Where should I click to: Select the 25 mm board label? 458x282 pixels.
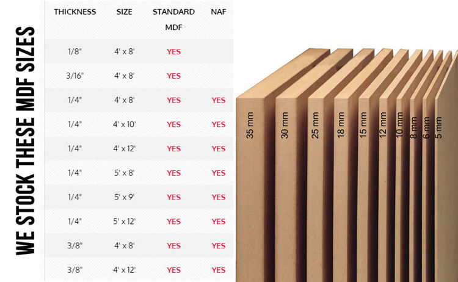coord(316,125)
